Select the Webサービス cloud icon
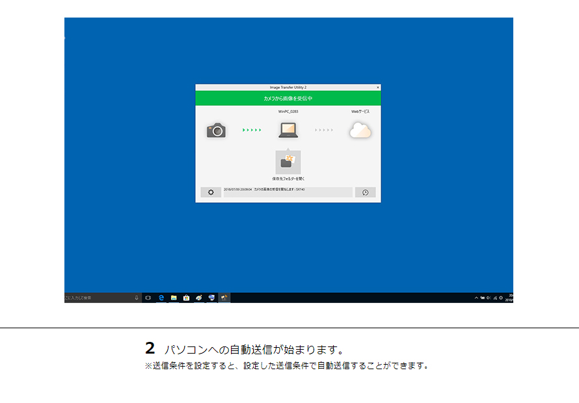The width and height of the screenshot is (579, 403). 360,129
